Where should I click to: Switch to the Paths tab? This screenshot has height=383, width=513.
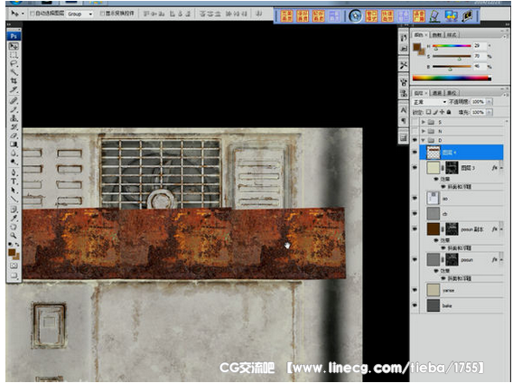pyautogui.click(x=452, y=93)
